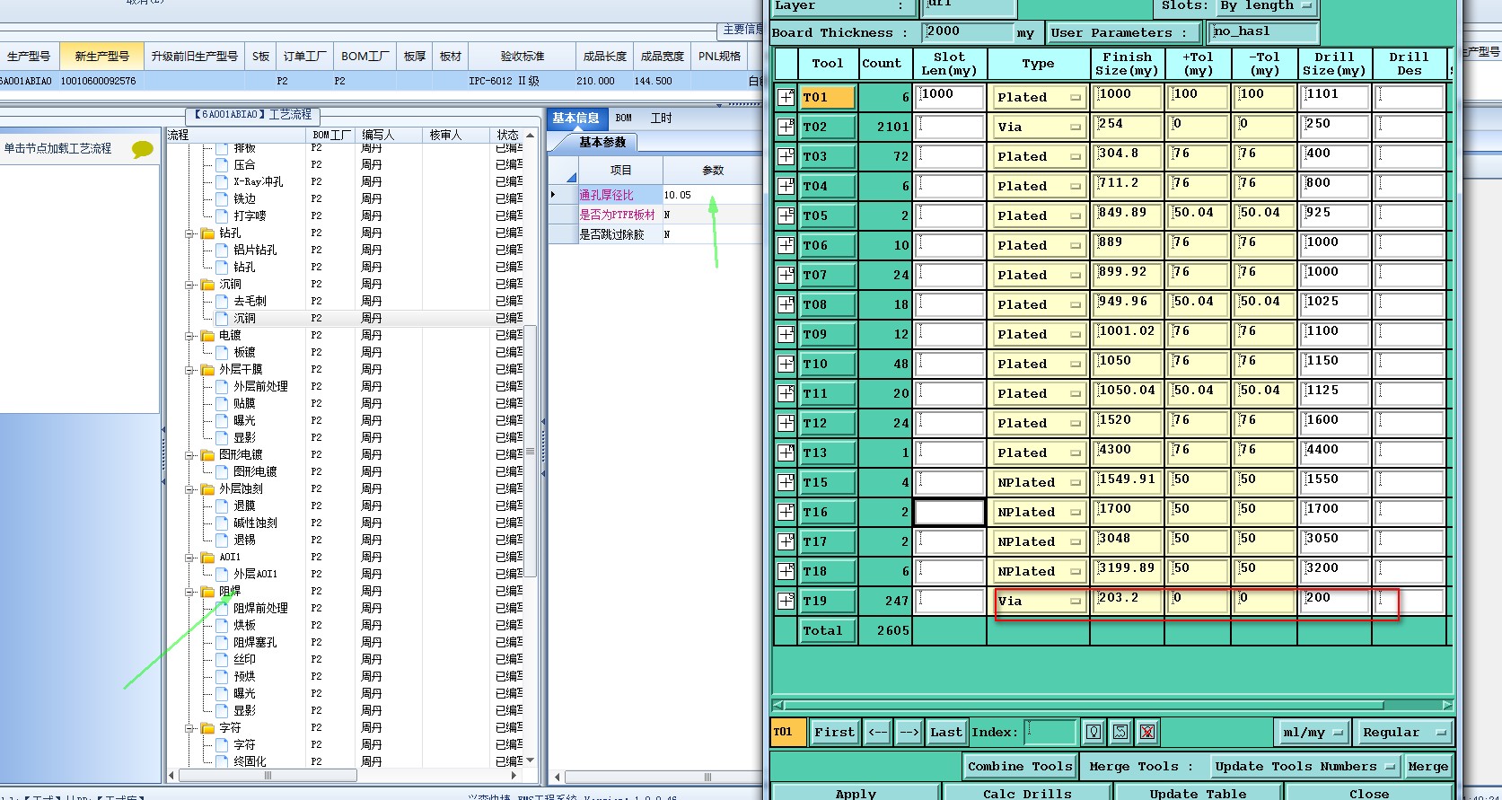
Task: Click the plus icon beside tool T03
Action: [x=786, y=156]
